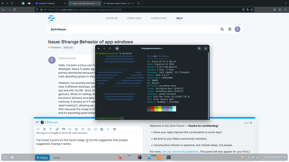Click inside the reply text area
The image size is (289, 162).
89,142
